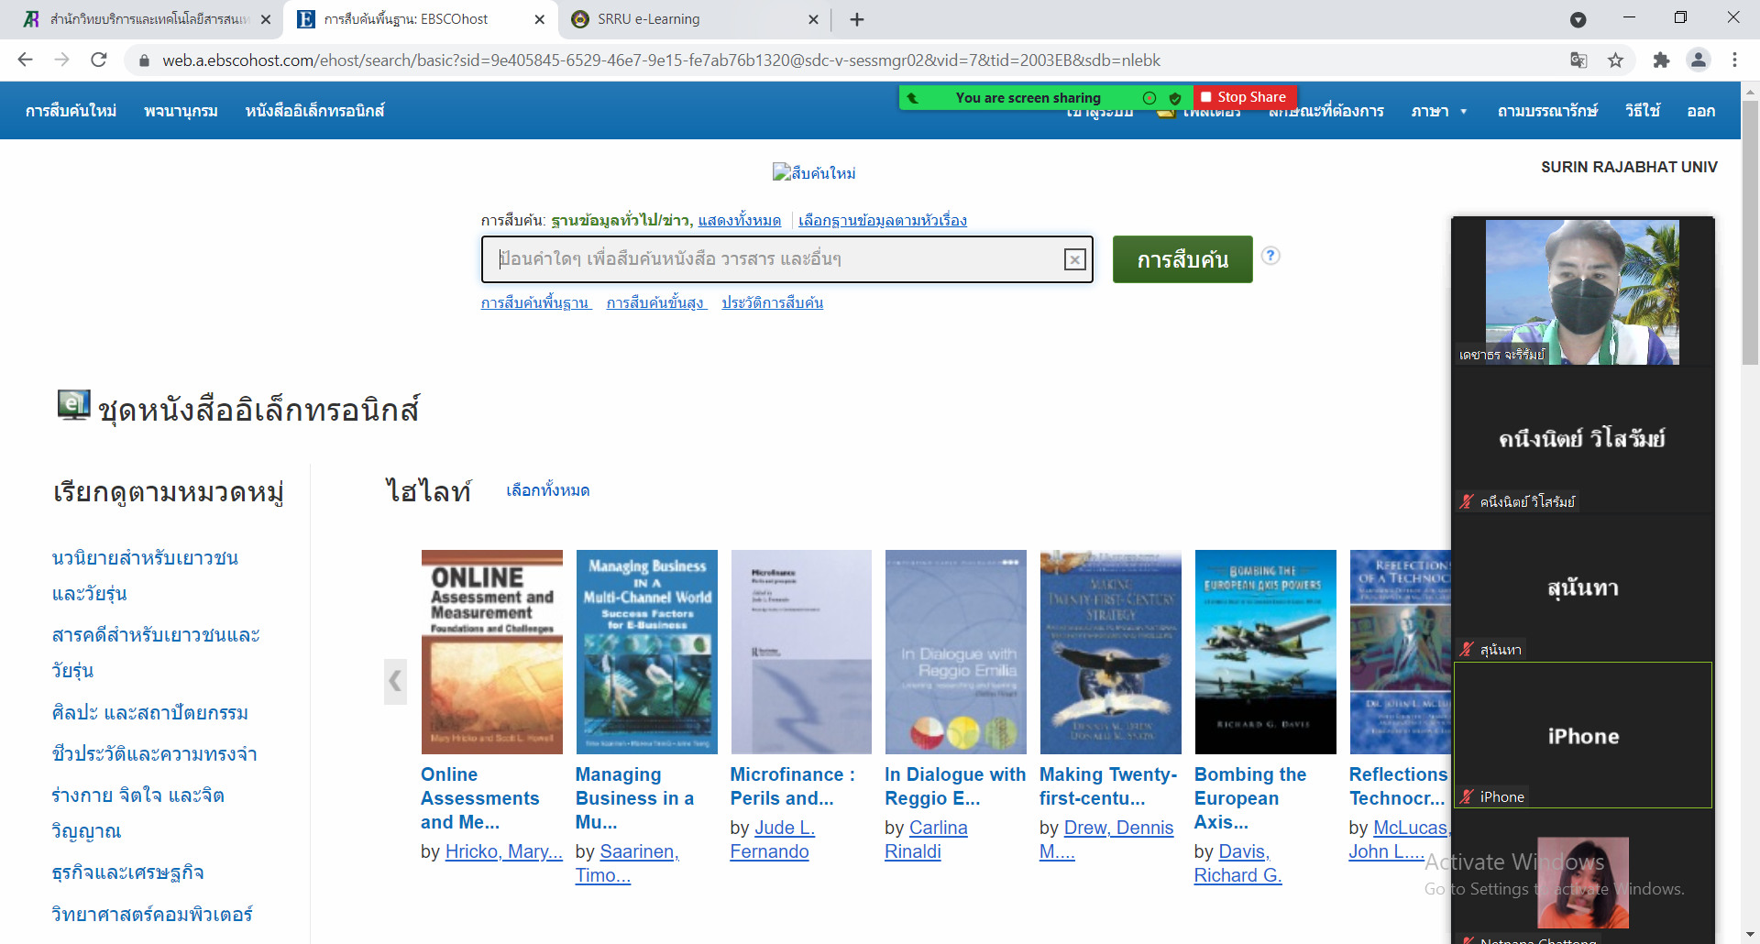Click the browser reload page icon
This screenshot has width=1760, height=944.
click(x=99, y=60)
